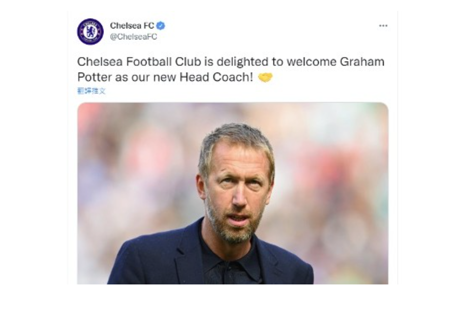Click the word "welcome" in tweet text

(x=311, y=62)
